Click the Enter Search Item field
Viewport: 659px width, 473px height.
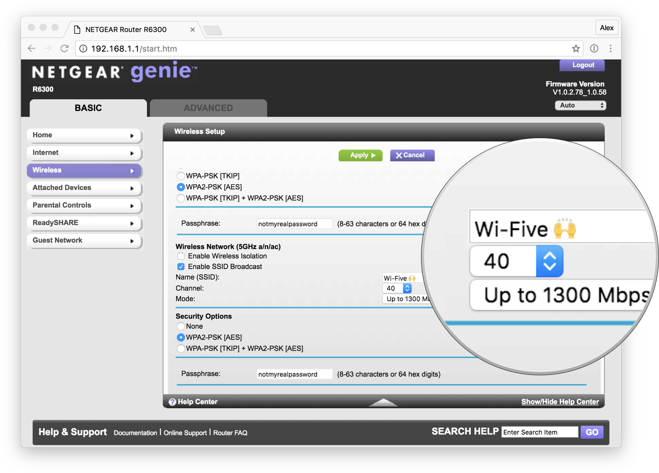click(x=540, y=433)
